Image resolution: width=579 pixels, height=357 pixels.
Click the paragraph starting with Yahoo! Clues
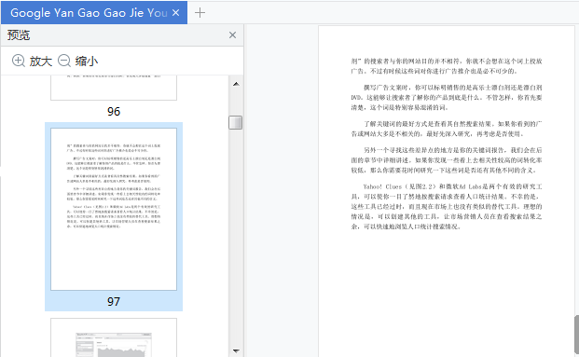[447, 206]
